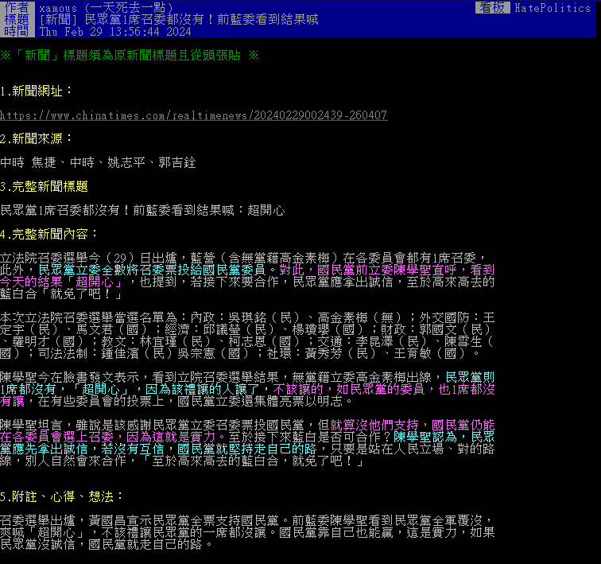Click the 看板 label in header
Viewport: 601px width, 564px height.
click(493, 8)
